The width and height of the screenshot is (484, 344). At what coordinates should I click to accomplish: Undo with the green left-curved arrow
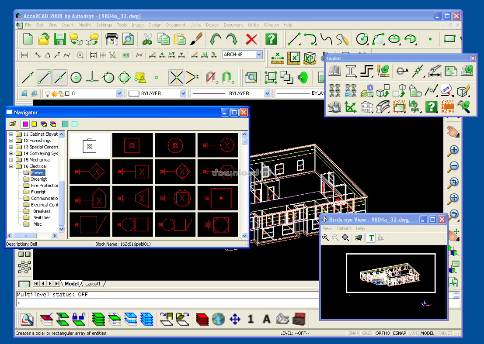point(216,39)
